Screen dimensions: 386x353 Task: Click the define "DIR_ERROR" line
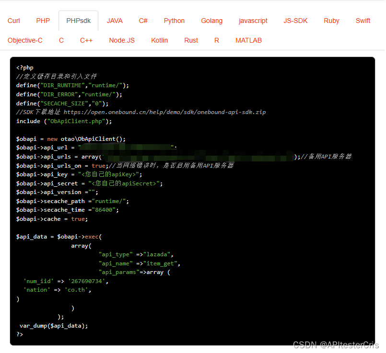coord(69,94)
